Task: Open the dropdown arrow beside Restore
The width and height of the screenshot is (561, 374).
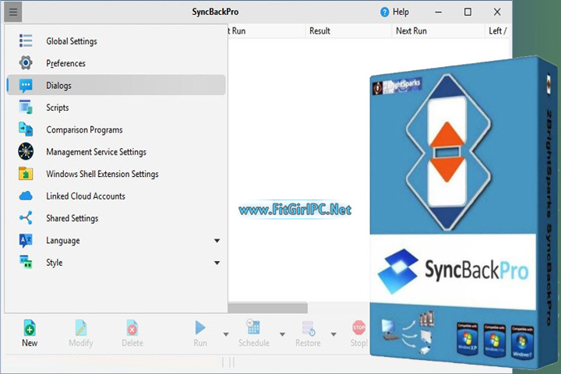Action: 333,334
